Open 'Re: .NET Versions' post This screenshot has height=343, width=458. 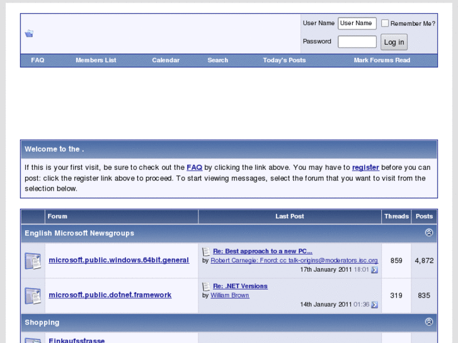click(240, 286)
